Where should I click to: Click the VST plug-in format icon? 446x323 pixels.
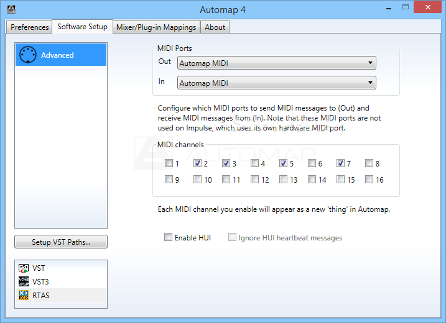coord(24,268)
